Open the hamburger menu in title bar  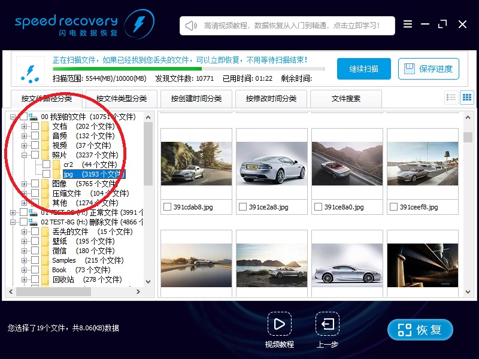click(408, 25)
